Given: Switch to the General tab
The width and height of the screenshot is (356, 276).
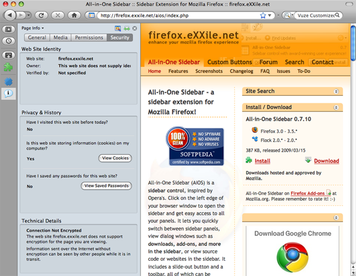Looking at the screenshot, I should tap(37, 37).
